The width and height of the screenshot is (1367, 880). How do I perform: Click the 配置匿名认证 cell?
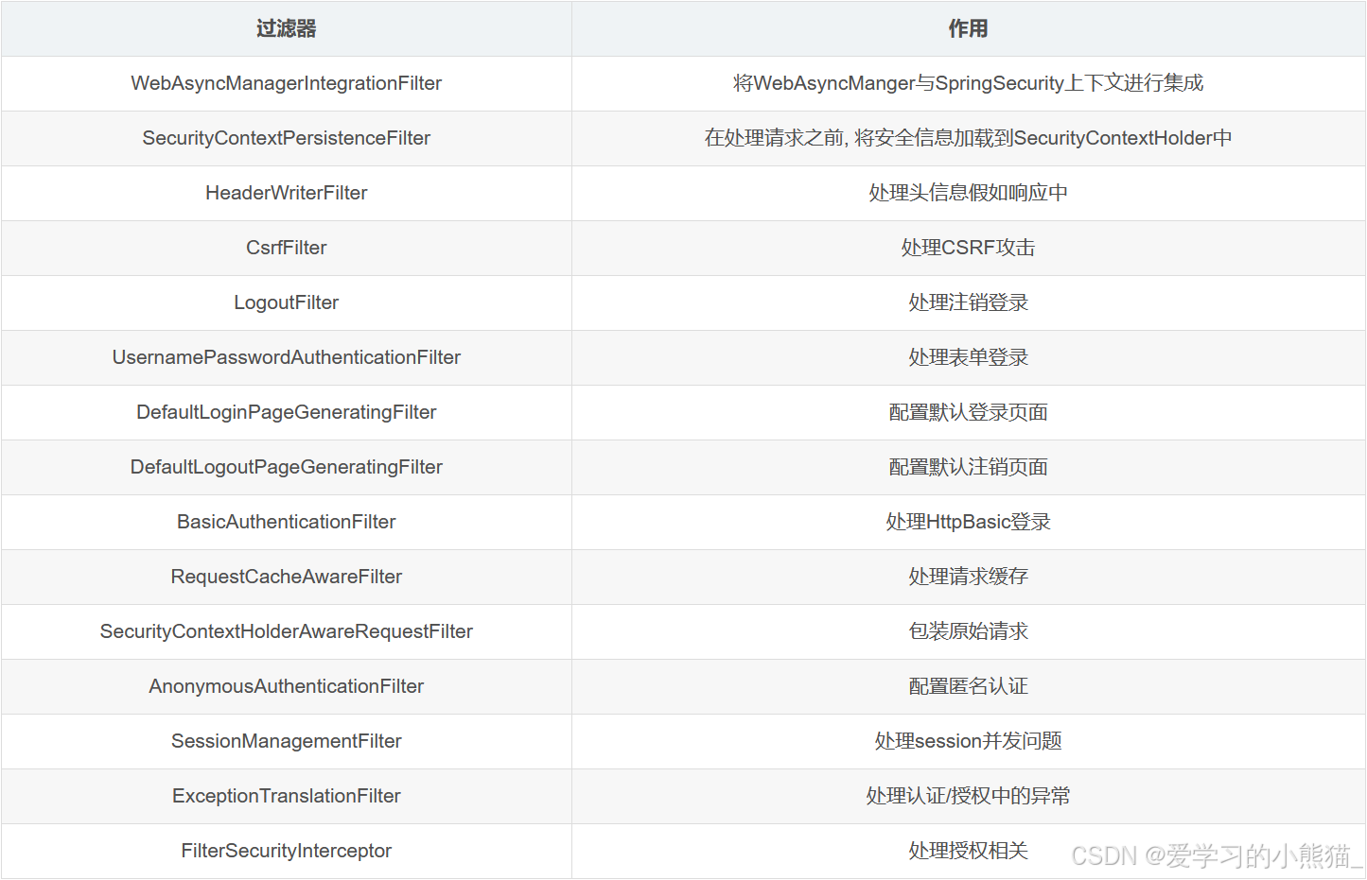point(968,686)
